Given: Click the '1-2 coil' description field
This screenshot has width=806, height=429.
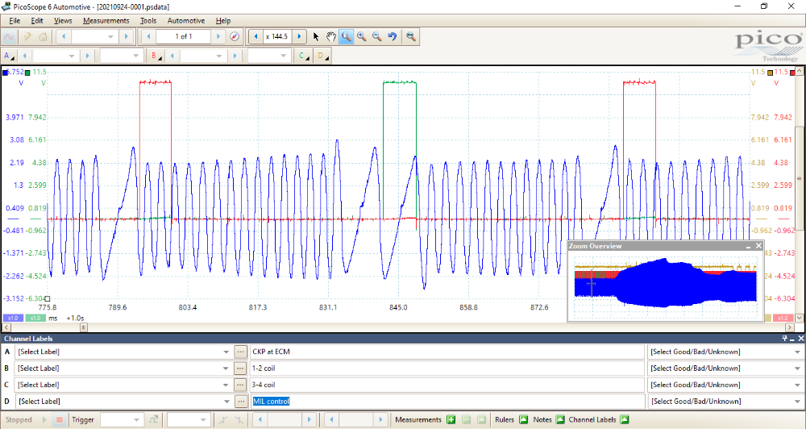Looking at the screenshot, I should pyautogui.click(x=447, y=369).
